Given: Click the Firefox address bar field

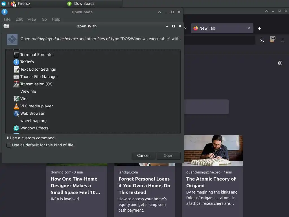Looking at the screenshot, I should (x=219, y=40).
